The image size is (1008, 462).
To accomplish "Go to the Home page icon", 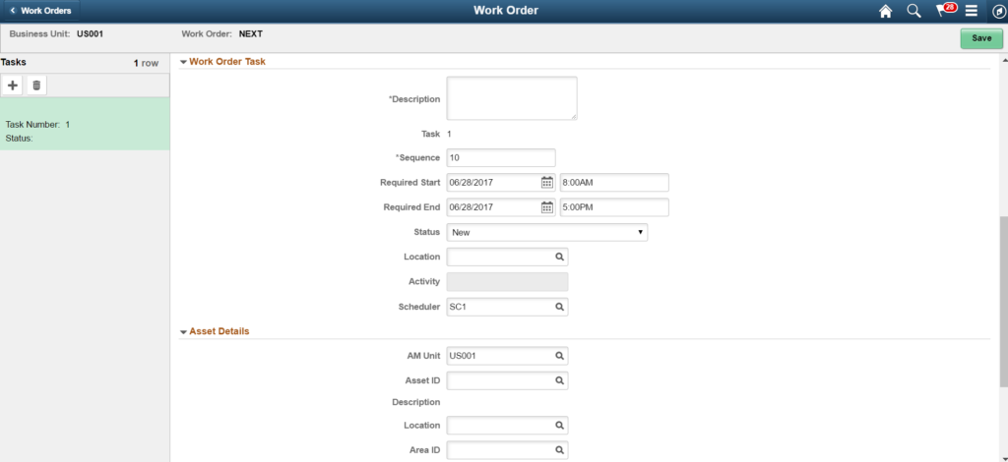I will tap(885, 11).
